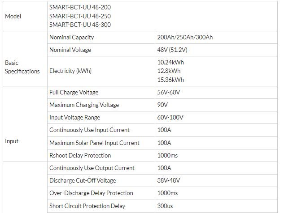
Task: Click the Input section label
Action: click(x=12, y=141)
